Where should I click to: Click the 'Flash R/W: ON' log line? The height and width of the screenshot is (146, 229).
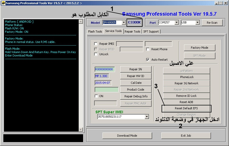14,28
